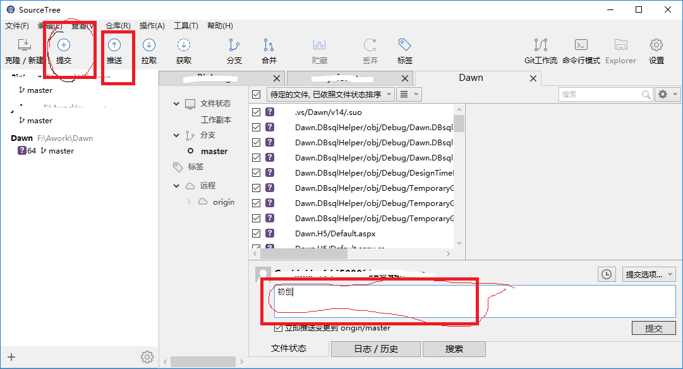Open command line mode (命令行模式)
The image size is (683, 369).
click(x=581, y=45)
